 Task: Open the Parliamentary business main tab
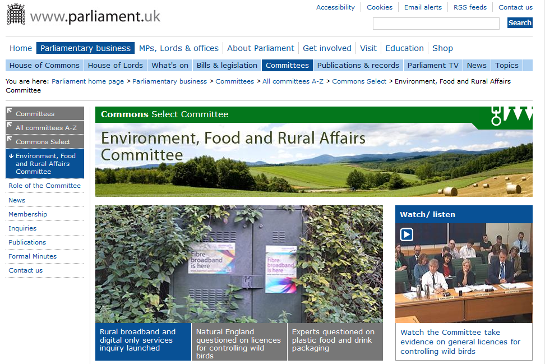click(85, 48)
